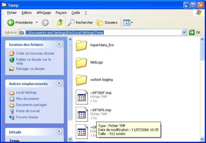Image resolution: width=206 pixels, height=143 pixels.
Task: Select the partially hidden third tmp file icon
Action: click(x=82, y=131)
